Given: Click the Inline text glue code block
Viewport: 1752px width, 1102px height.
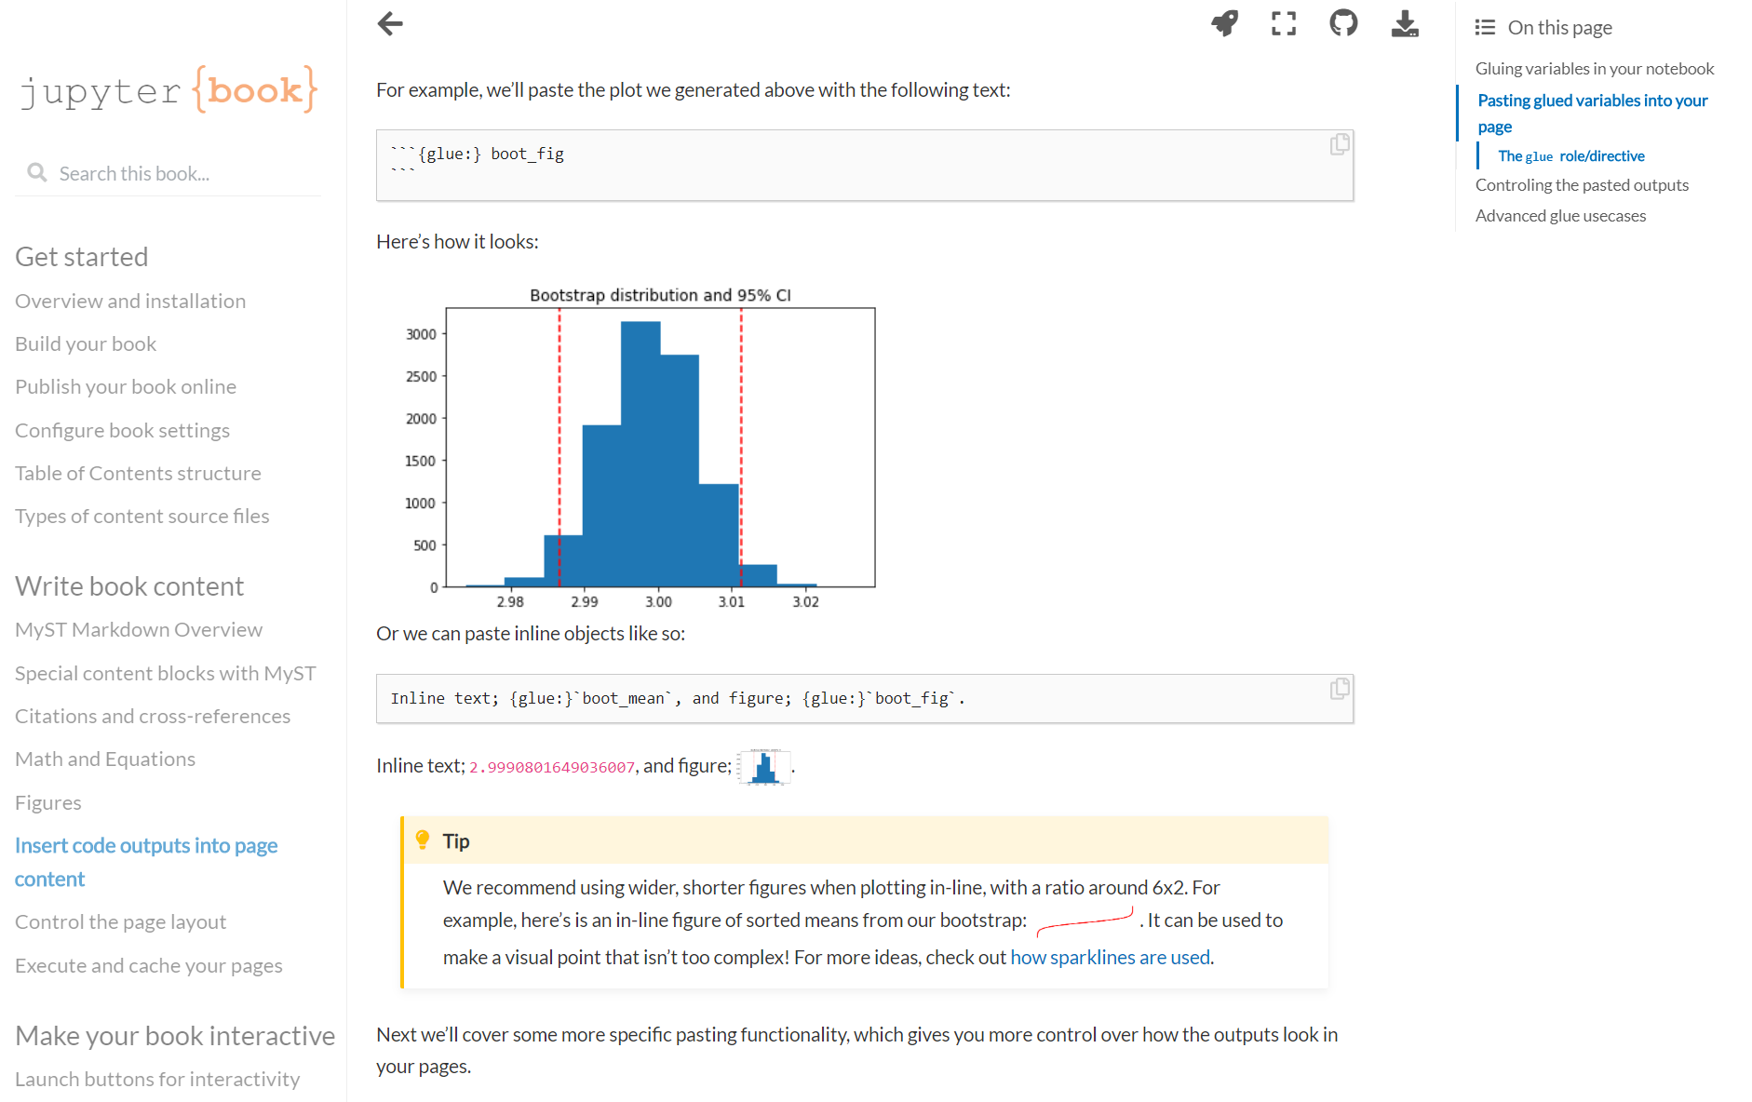Looking at the screenshot, I should tap(865, 698).
